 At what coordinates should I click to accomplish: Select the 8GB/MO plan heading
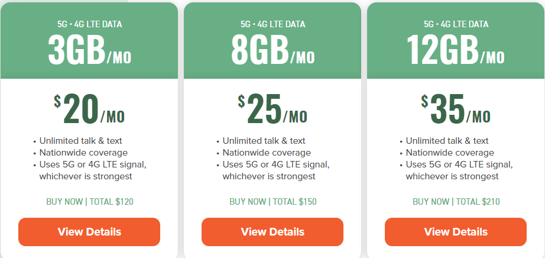click(272, 50)
